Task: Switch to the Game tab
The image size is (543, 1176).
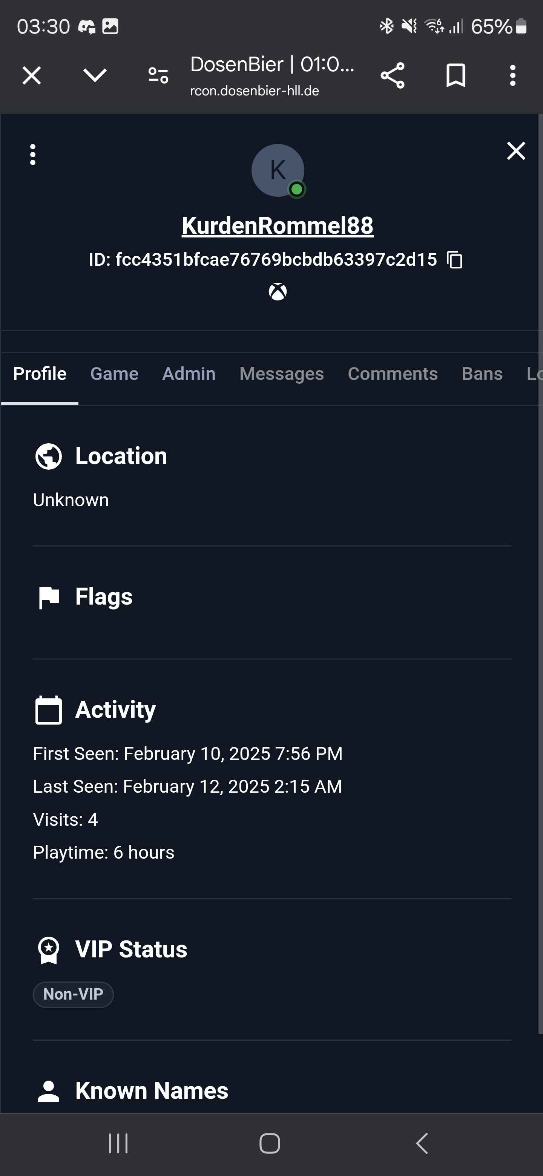Action: click(114, 374)
